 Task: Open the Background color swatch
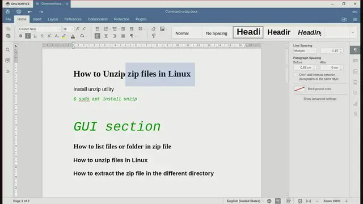[299, 89]
